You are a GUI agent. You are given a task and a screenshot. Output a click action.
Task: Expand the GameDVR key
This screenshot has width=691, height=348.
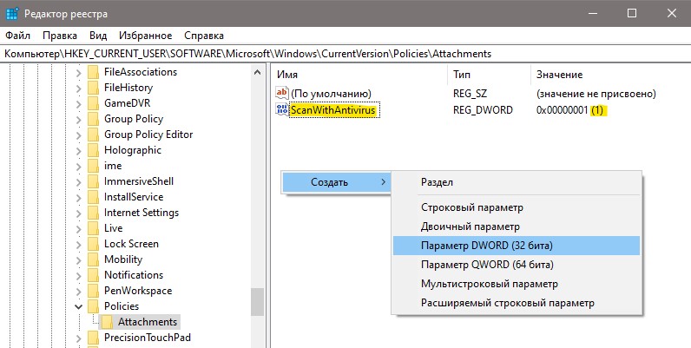click(x=79, y=104)
